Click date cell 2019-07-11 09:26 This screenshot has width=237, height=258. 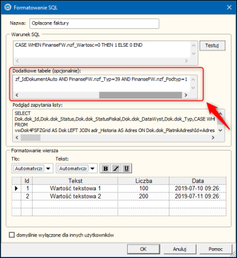[x=198, y=196]
